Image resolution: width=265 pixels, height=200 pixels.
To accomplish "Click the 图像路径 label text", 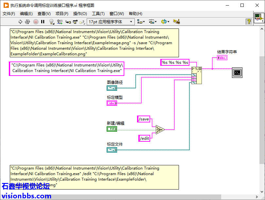I will [x=115, y=82].
